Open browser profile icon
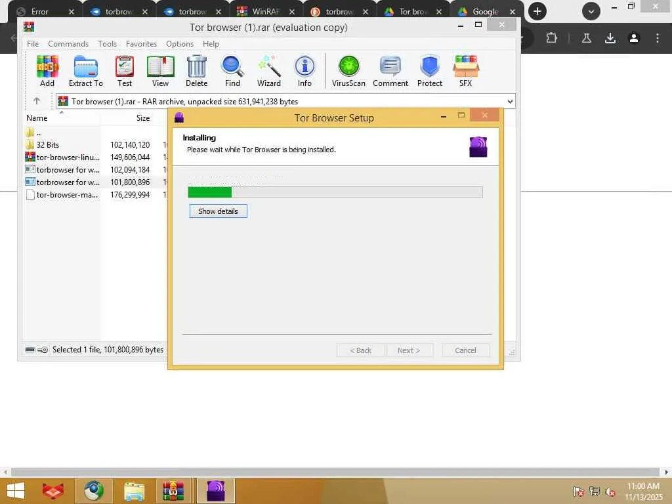The width and height of the screenshot is (672, 504). tap(634, 38)
